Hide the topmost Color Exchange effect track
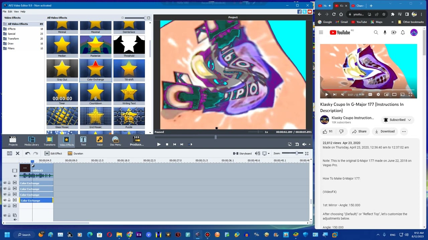 [5, 183]
